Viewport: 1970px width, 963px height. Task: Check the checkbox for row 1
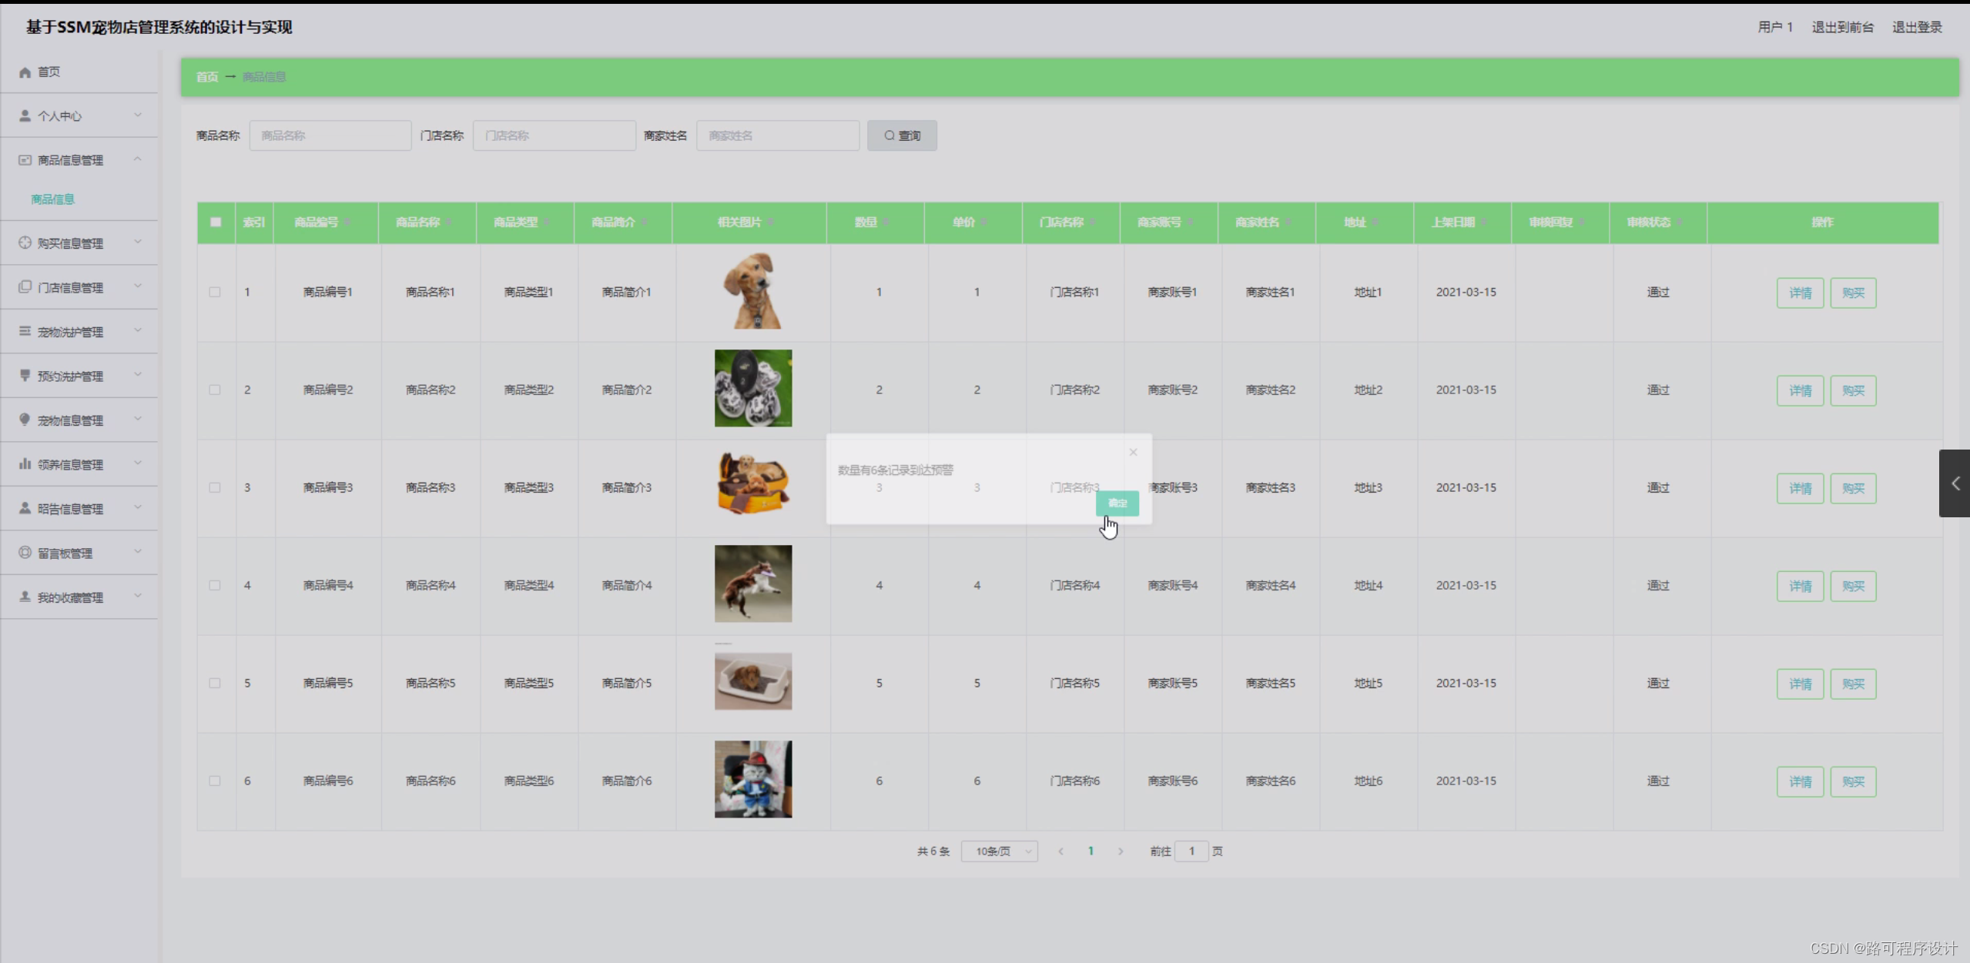point(215,293)
